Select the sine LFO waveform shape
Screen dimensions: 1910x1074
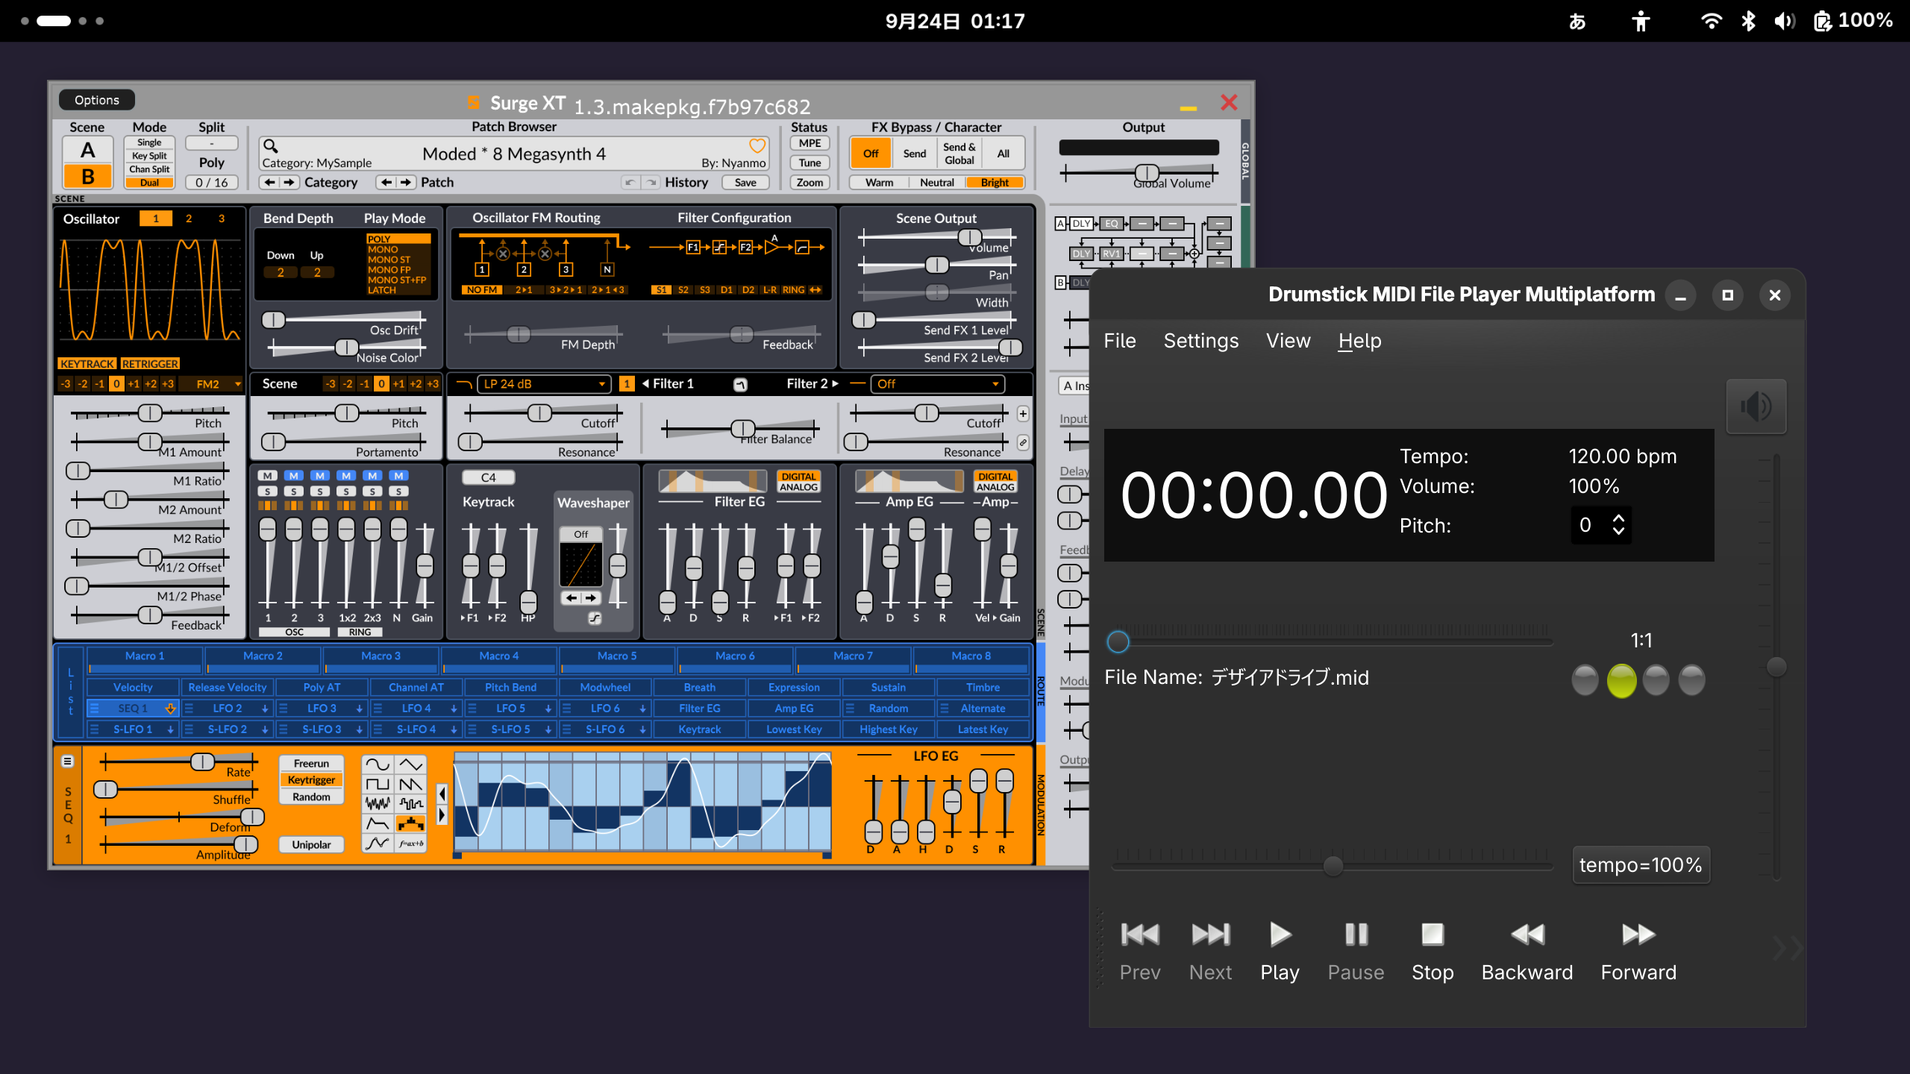pyautogui.click(x=378, y=764)
